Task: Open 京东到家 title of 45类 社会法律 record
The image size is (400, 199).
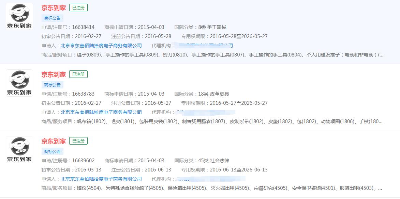Action: [54, 141]
